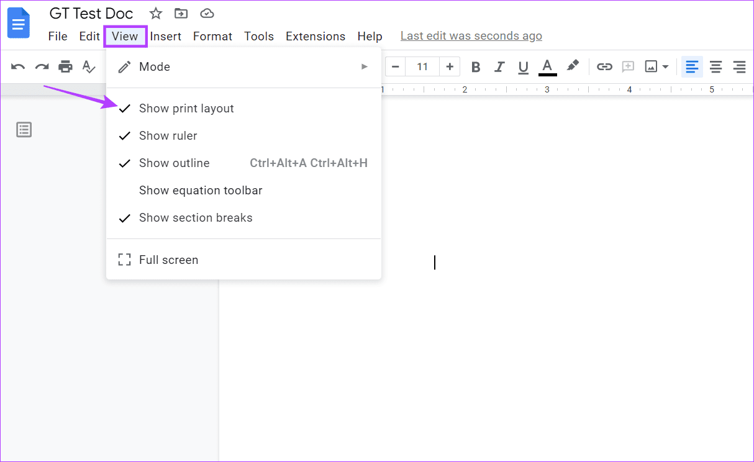Open the Tools menu
This screenshot has width=754, height=462.
point(259,37)
